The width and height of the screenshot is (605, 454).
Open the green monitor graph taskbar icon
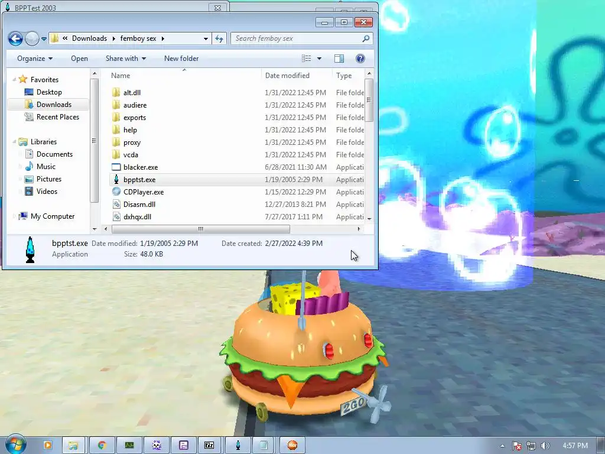pyautogui.click(x=129, y=446)
